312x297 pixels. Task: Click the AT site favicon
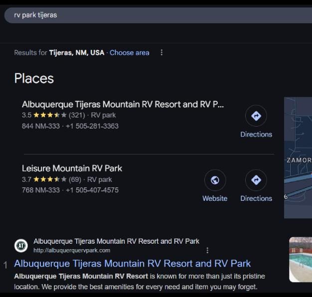coord(21,246)
